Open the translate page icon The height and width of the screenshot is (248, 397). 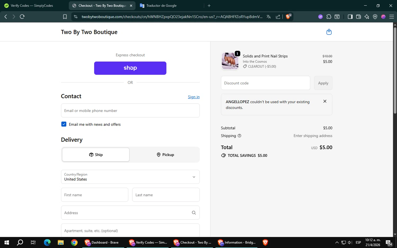click(269, 17)
